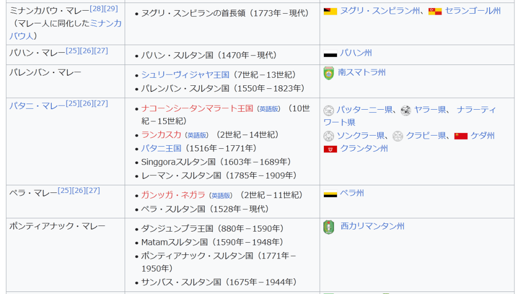Click the ソンクラー県 link
The image size is (518, 294).
tap(360, 136)
